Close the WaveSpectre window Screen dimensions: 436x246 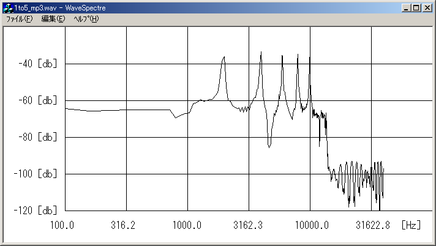427,8
